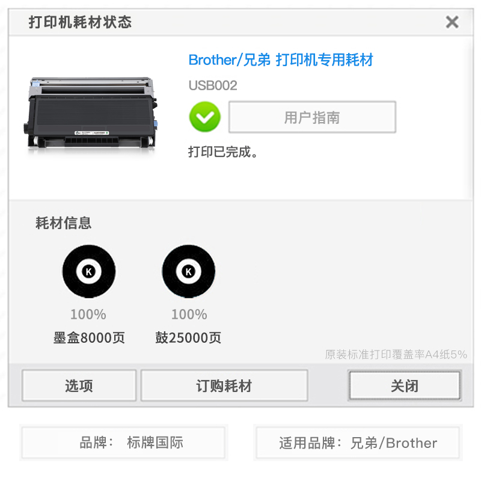Click the green checkmark status icon
Screen dimensions: 481x481
click(204, 117)
